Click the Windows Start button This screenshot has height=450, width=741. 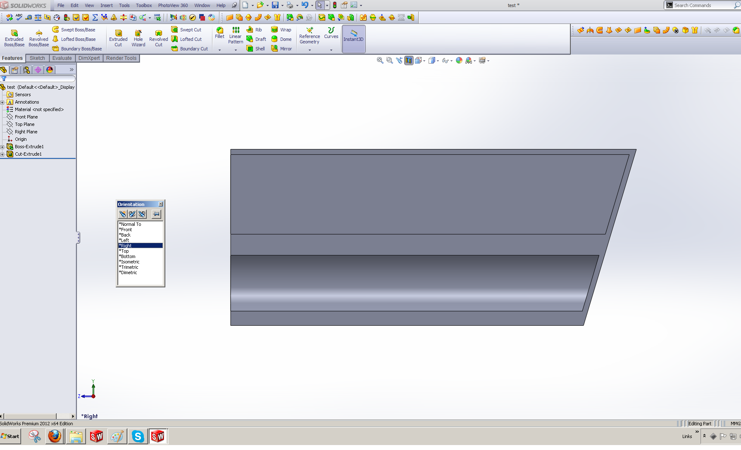(10, 436)
